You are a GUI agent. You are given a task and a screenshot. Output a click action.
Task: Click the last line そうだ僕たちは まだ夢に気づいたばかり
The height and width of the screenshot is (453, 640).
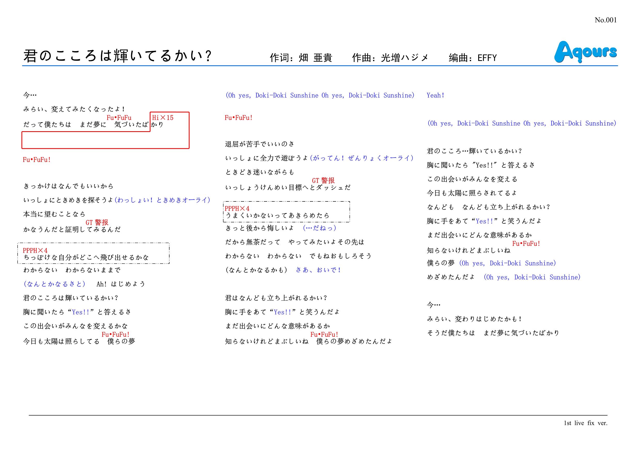pyautogui.click(x=493, y=333)
